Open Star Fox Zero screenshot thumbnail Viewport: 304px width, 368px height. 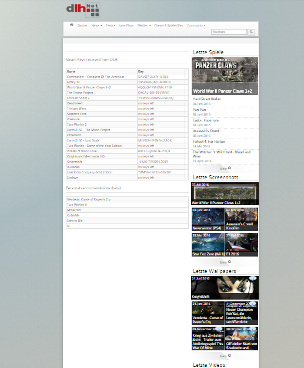208,245
